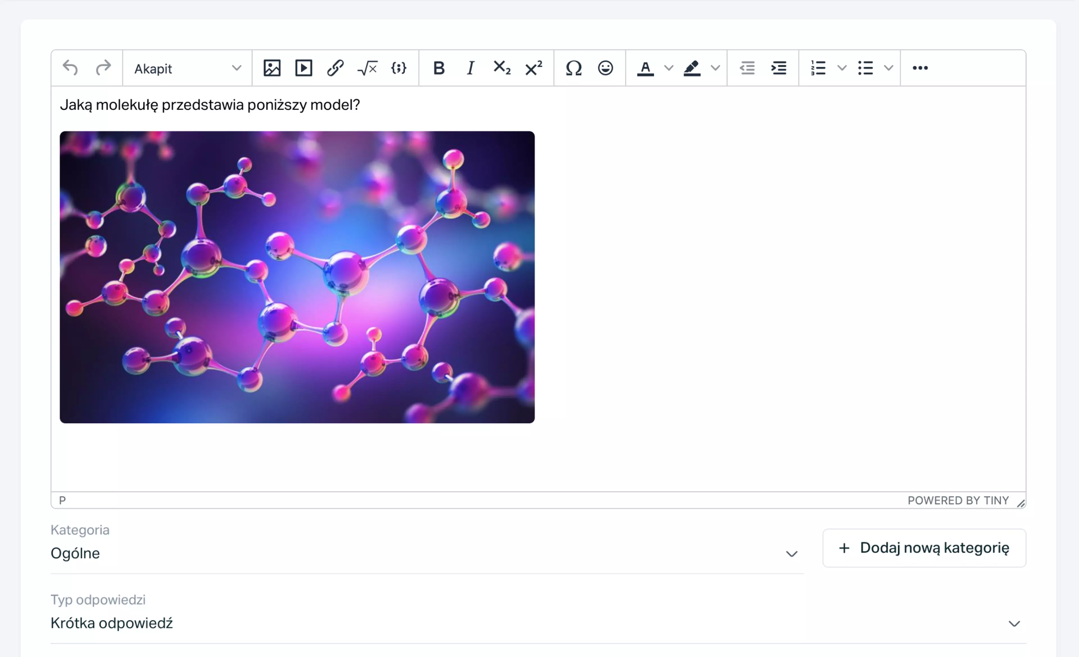Open the math formula editor

(x=368, y=68)
